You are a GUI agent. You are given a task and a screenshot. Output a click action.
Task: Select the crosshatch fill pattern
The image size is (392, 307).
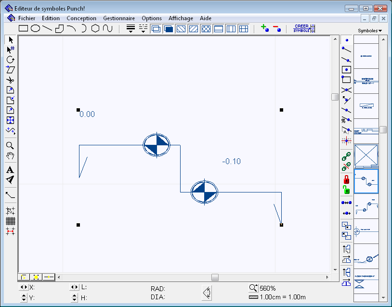click(x=206, y=29)
